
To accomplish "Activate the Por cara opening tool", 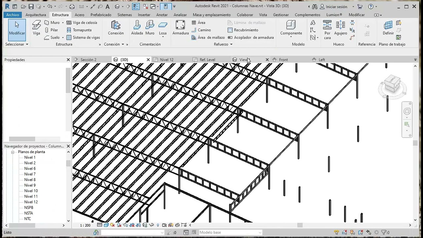I will (x=327, y=30).
